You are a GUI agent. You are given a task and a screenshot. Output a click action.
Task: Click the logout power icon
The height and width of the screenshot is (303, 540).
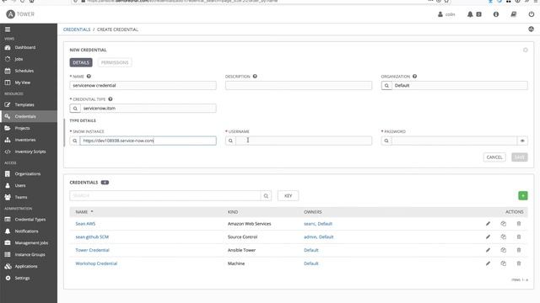coord(532,14)
